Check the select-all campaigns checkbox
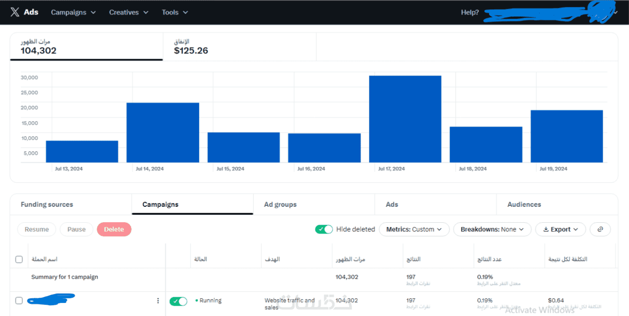 click(19, 259)
